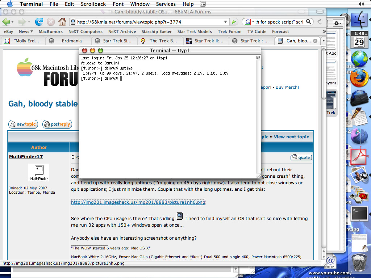Image resolution: width=371 pixels, height=278 pixels.
Task: Open the back history dropdown arrow
Action: (x=12, y=22)
